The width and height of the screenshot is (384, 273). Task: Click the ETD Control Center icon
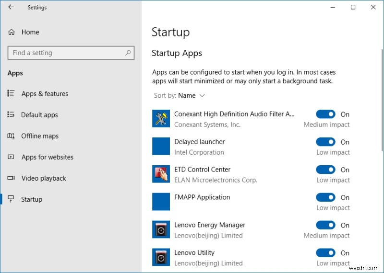click(161, 174)
